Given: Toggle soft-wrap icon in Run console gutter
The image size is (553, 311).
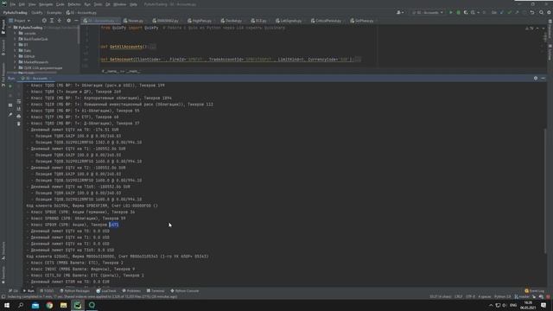Looking at the screenshot, I should point(19,102).
